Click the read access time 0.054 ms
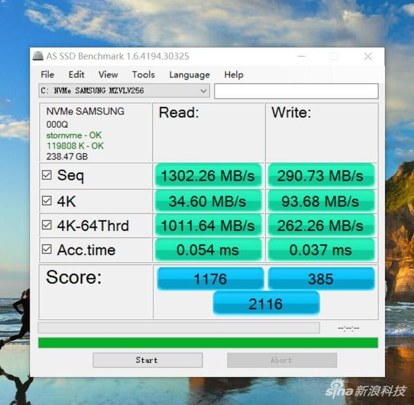 (208, 250)
